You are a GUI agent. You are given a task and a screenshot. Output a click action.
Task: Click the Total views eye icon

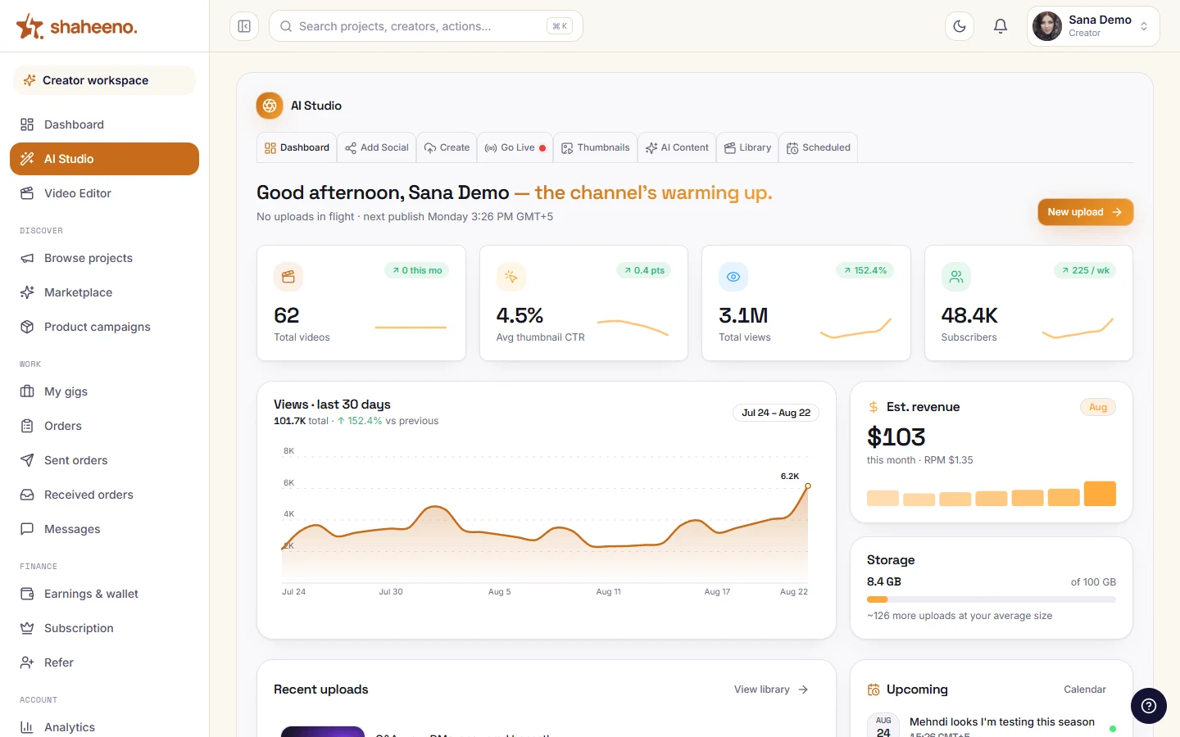[733, 277]
